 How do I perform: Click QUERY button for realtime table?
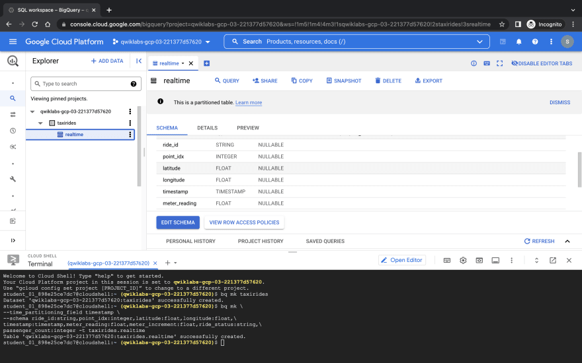click(227, 81)
